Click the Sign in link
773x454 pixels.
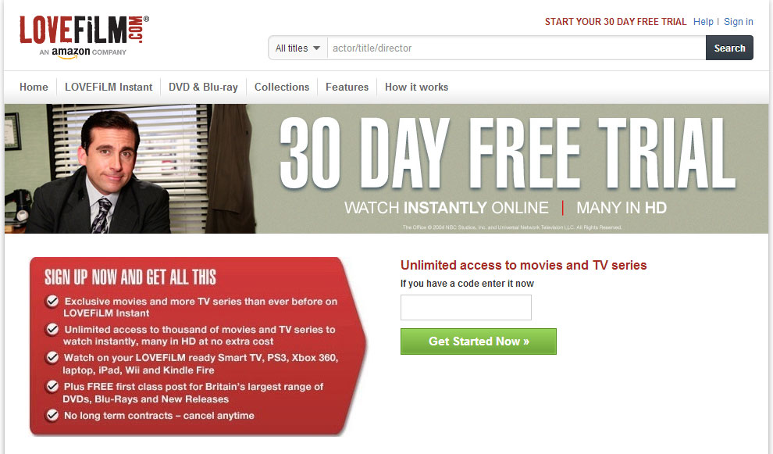coord(738,22)
